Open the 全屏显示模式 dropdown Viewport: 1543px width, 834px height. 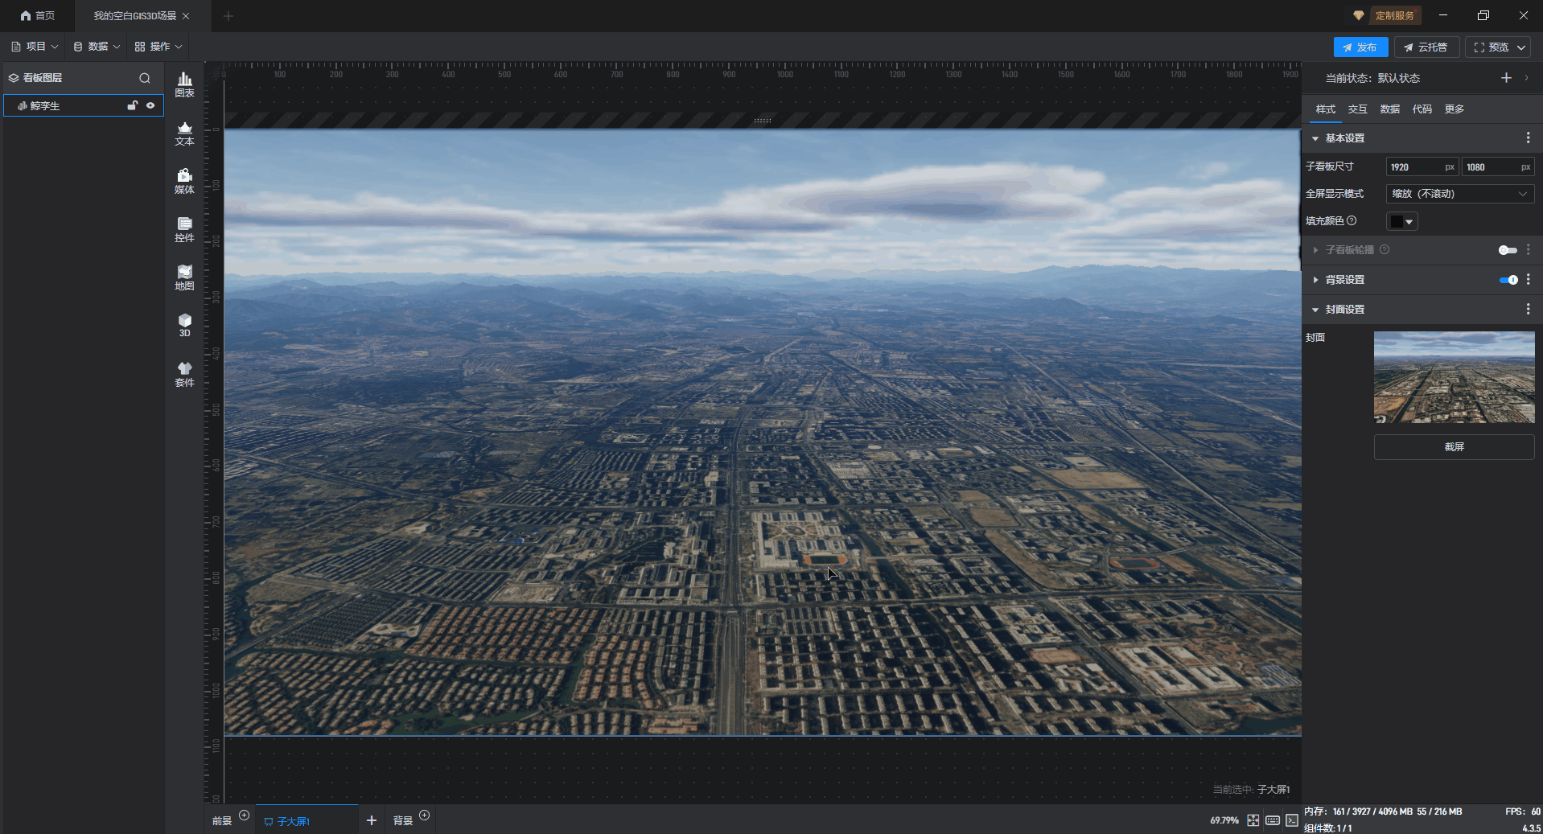pos(1459,194)
